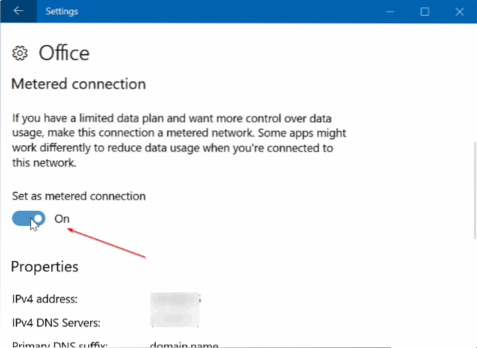This screenshot has width=477, height=348.
Task: Click the On label beside the toggle
Action: [62, 218]
